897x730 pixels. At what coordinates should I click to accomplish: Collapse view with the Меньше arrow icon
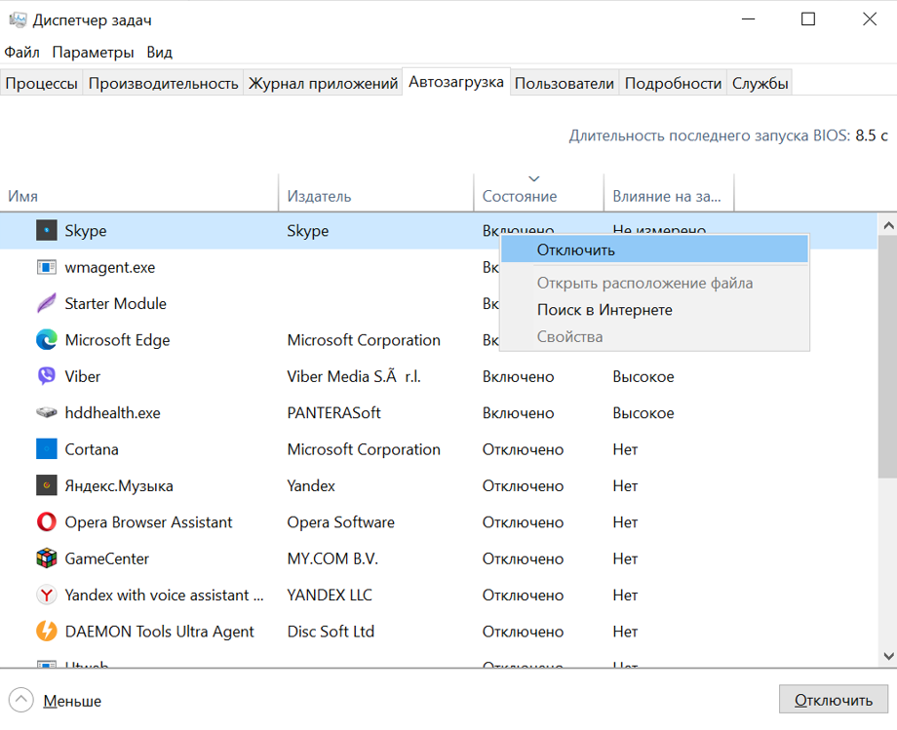coord(21,700)
